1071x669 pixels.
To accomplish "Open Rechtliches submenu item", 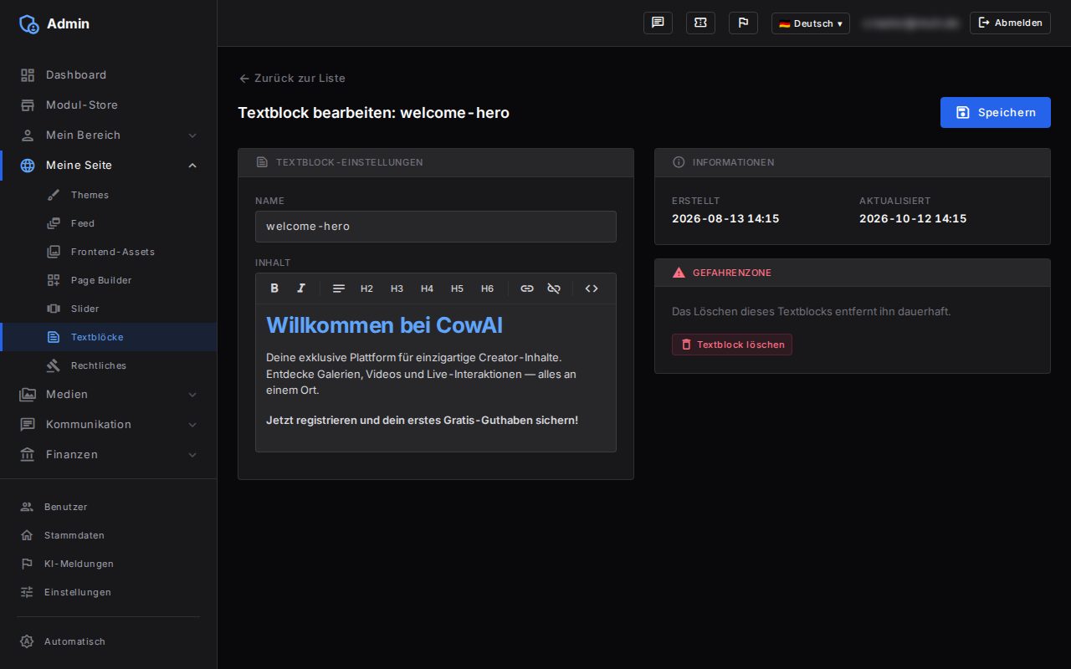I will (109, 365).
